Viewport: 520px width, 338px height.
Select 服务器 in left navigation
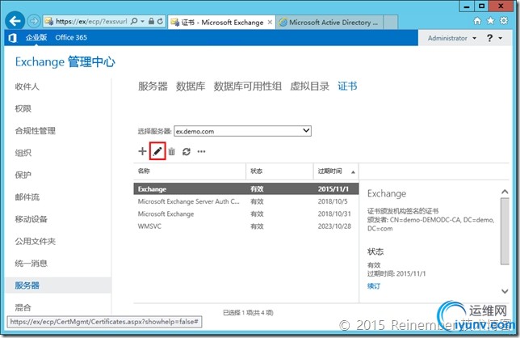click(x=58, y=285)
